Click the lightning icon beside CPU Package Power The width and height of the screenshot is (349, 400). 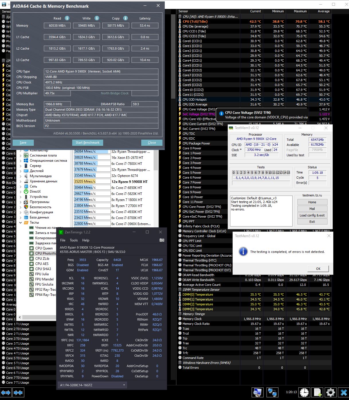pos(180,143)
